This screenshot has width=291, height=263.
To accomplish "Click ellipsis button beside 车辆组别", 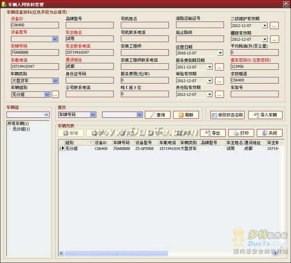I will point(55,95).
